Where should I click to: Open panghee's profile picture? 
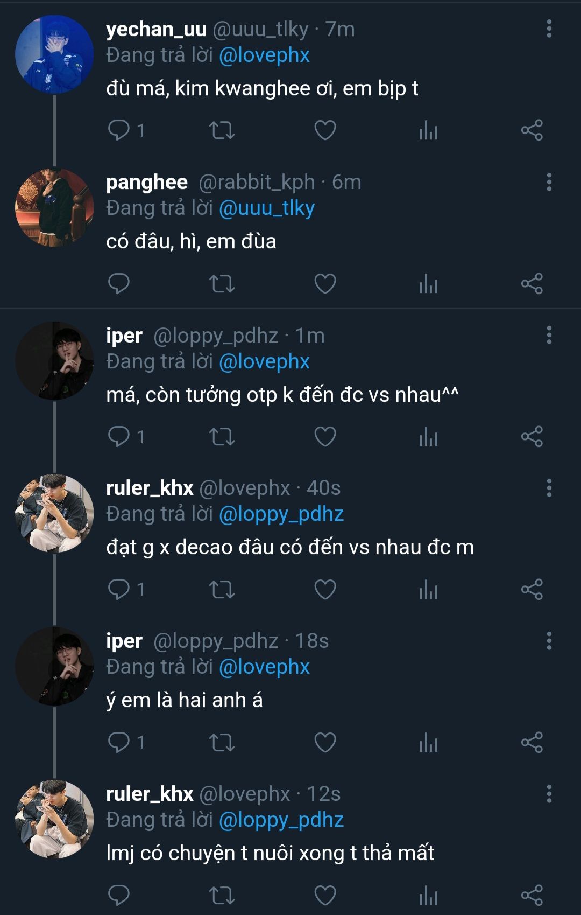54,208
